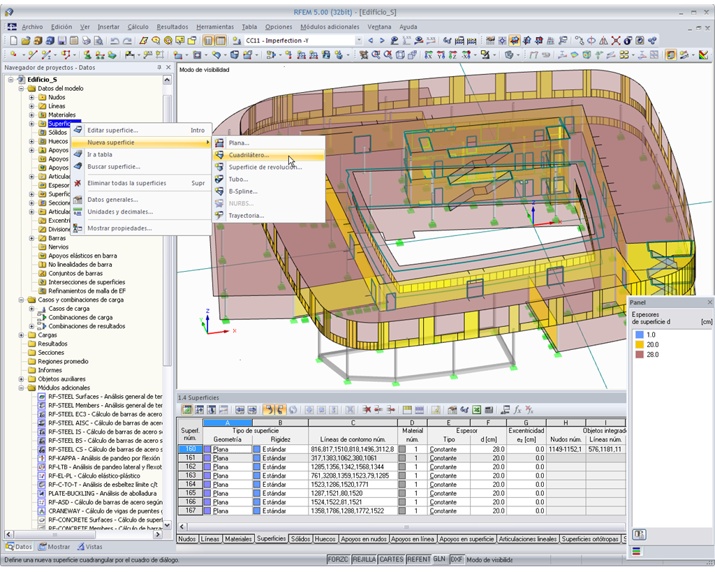The width and height of the screenshot is (715, 572).
Task: Expand the Materiales tree folder
Action: pyautogui.click(x=31, y=115)
